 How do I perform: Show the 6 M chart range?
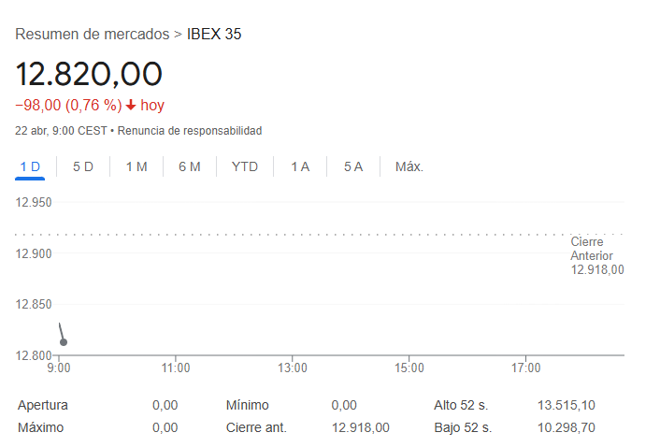click(x=190, y=166)
